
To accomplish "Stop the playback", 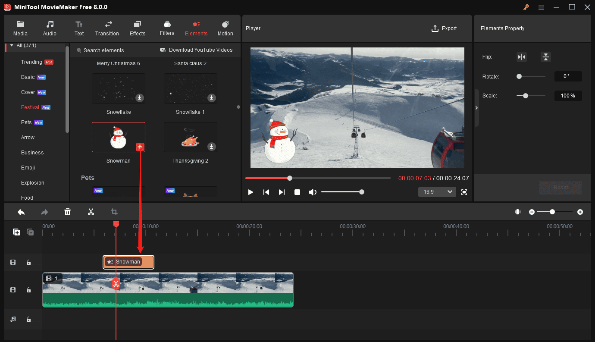I will [x=297, y=192].
